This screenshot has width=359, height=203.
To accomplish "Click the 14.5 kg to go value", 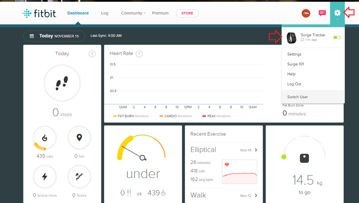I will (x=307, y=180).
